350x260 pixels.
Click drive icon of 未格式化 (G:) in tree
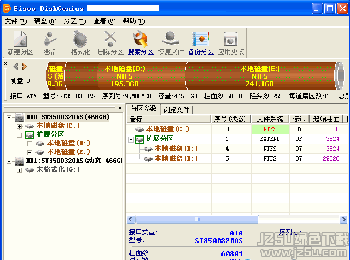(x=29, y=170)
